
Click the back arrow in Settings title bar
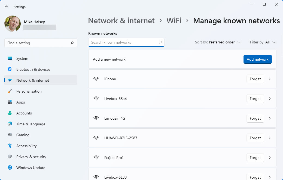point(7,7)
